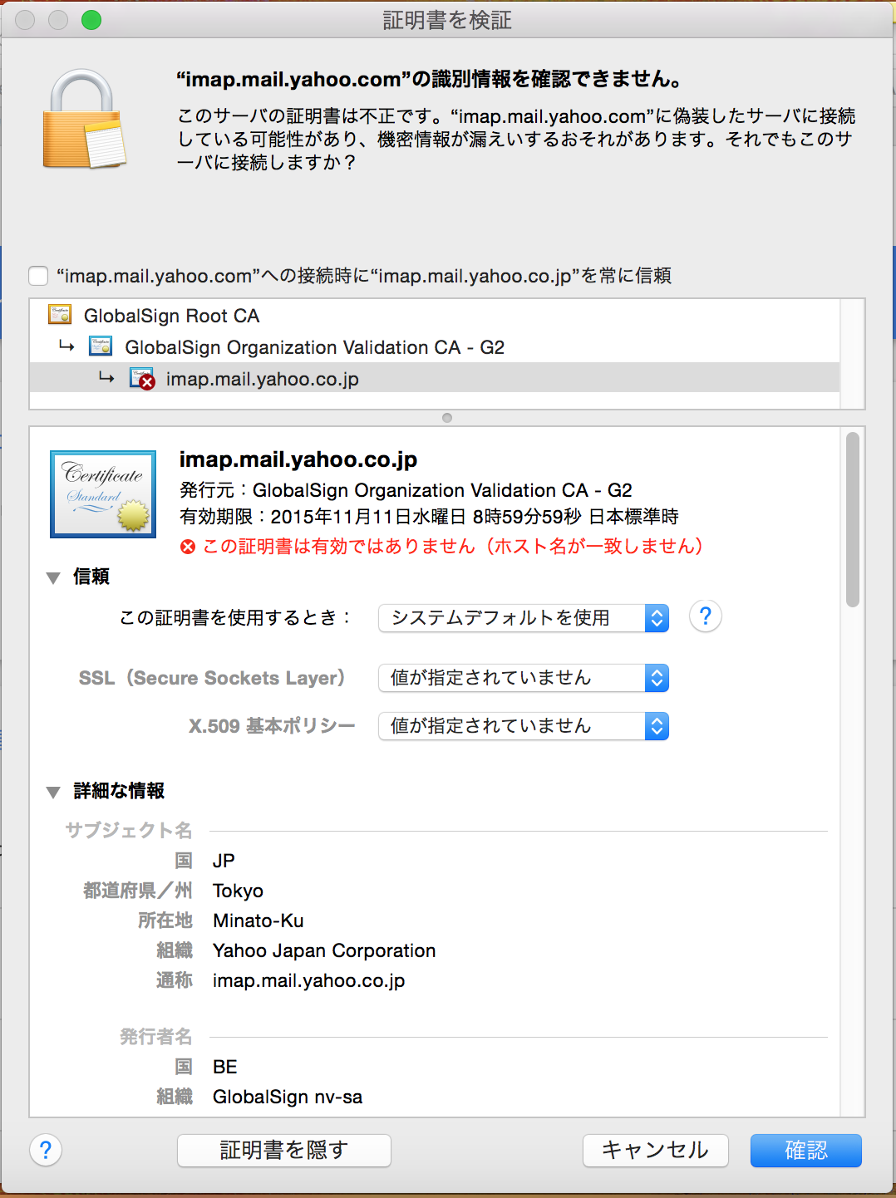Click Yahoo Japan Corporation organization value
Image resolution: width=896 pixels, height=1198 pixels.
tap(324, 950)
